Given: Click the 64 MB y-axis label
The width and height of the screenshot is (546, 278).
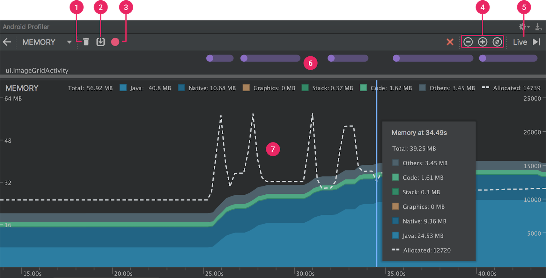Looking at the screenshot, I should (13, 99).
